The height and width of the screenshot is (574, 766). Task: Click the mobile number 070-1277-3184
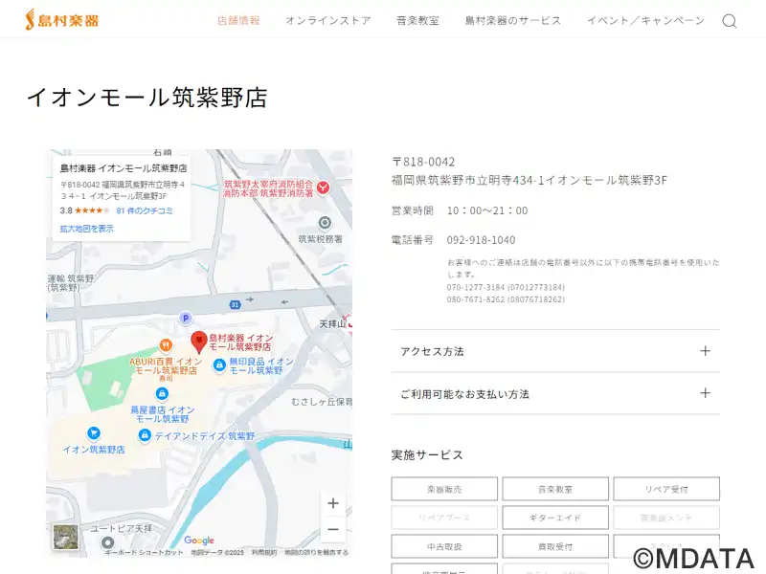pos(506,287)
